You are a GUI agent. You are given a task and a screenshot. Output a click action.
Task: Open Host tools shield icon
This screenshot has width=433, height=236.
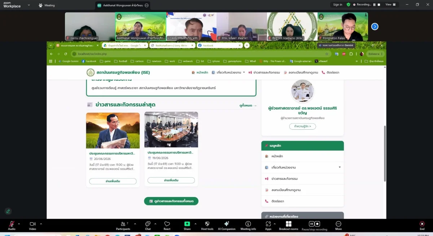(207, 226)
